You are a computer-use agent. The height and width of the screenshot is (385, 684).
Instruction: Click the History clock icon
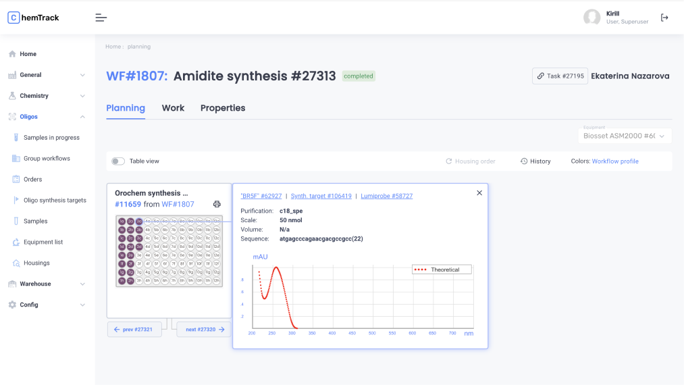[x=524, y=161]
